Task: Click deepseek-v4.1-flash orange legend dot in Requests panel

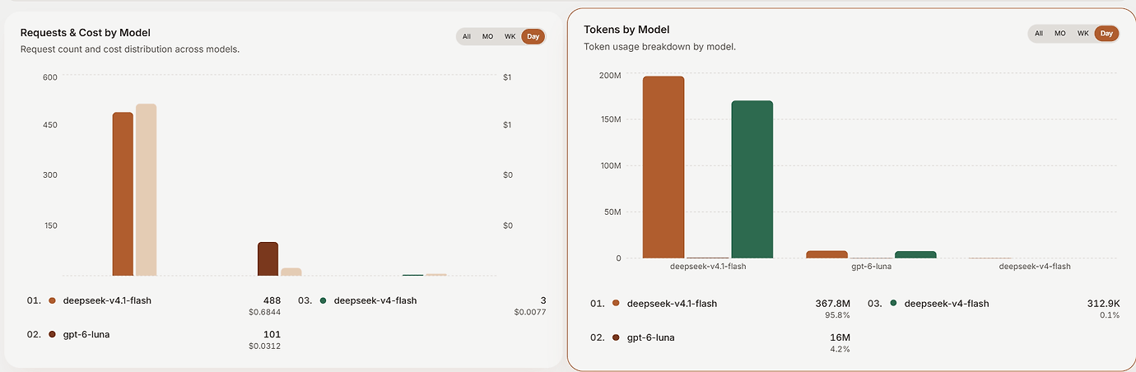Action: point(53,300)
